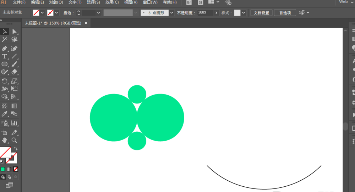The width and height of the screenshot is (355, 192).
Task: Select the Eraser tool
Action: tap(14, 72)
